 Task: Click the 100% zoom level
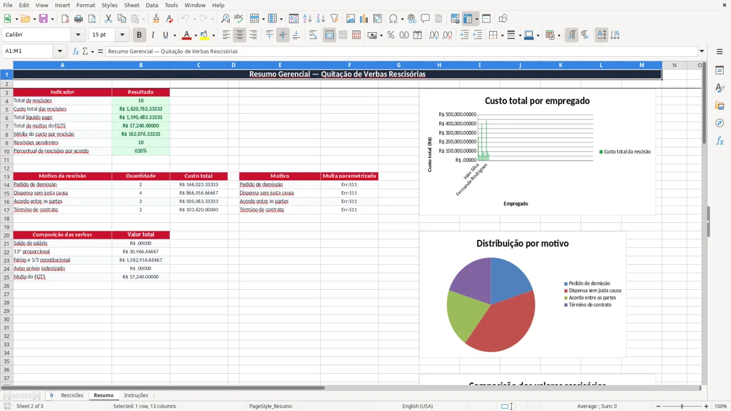point(721,406)
